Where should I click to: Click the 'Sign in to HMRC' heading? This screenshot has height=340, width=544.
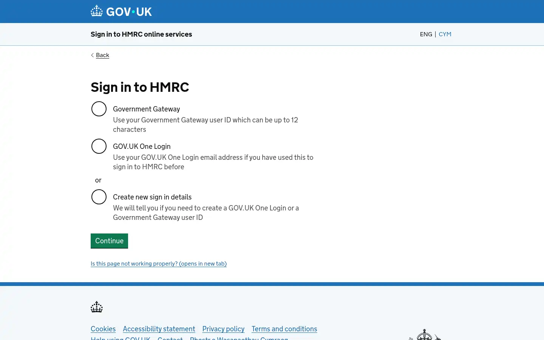140,87
